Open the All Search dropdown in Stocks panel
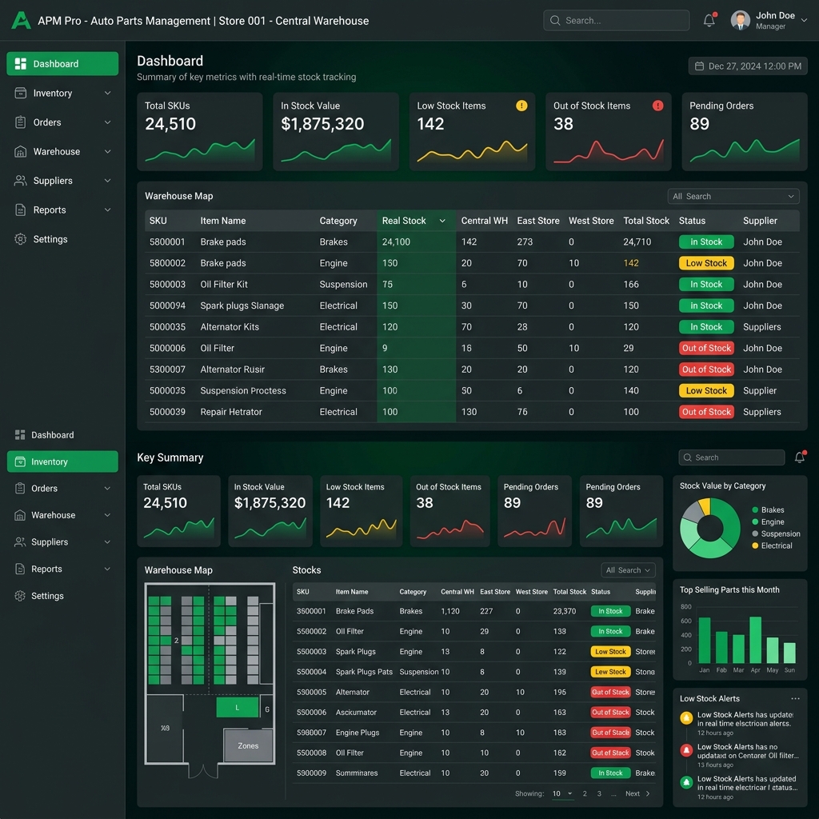This screenshot has height=819, width=819. (x=629, y=569)
